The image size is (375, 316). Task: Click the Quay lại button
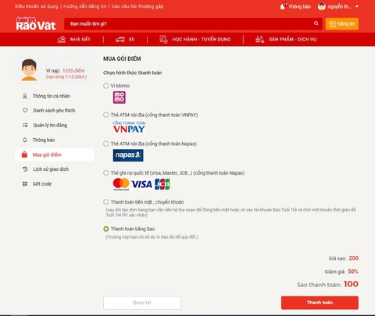point(142,303)
